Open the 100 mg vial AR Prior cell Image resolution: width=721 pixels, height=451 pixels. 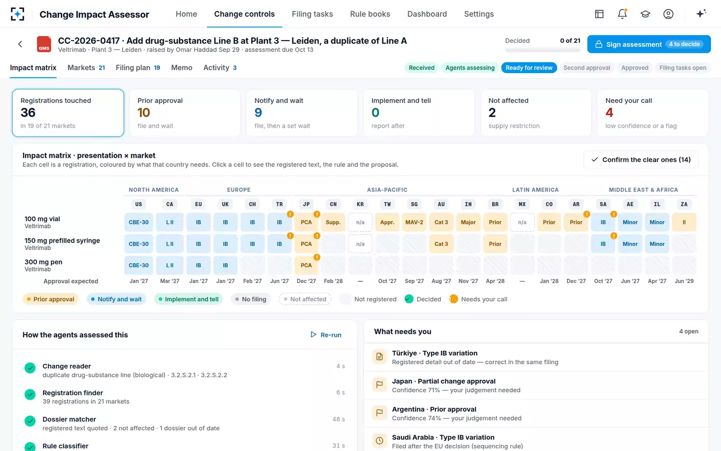point(576,222)
